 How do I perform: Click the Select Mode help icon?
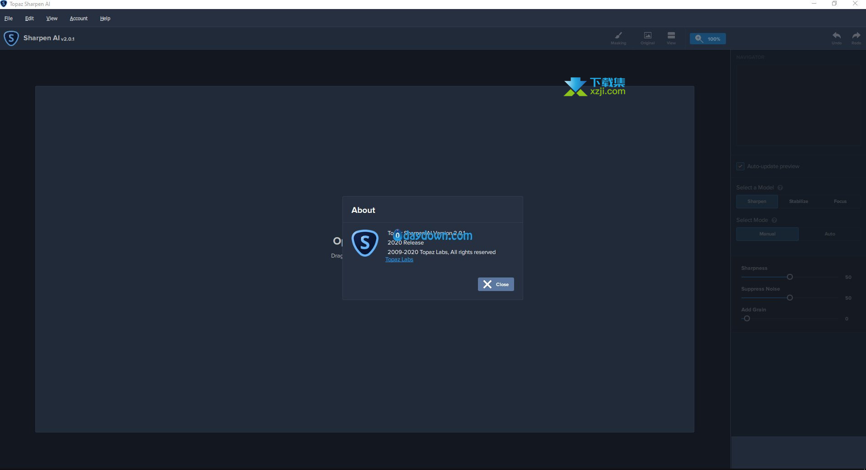pyautogui.click(x=774, y=220)
